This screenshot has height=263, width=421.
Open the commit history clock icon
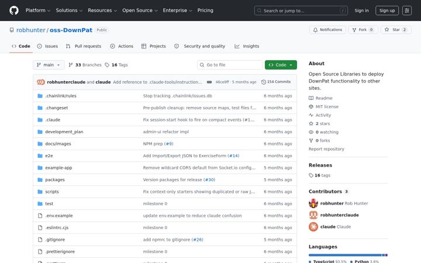(263, 82)
